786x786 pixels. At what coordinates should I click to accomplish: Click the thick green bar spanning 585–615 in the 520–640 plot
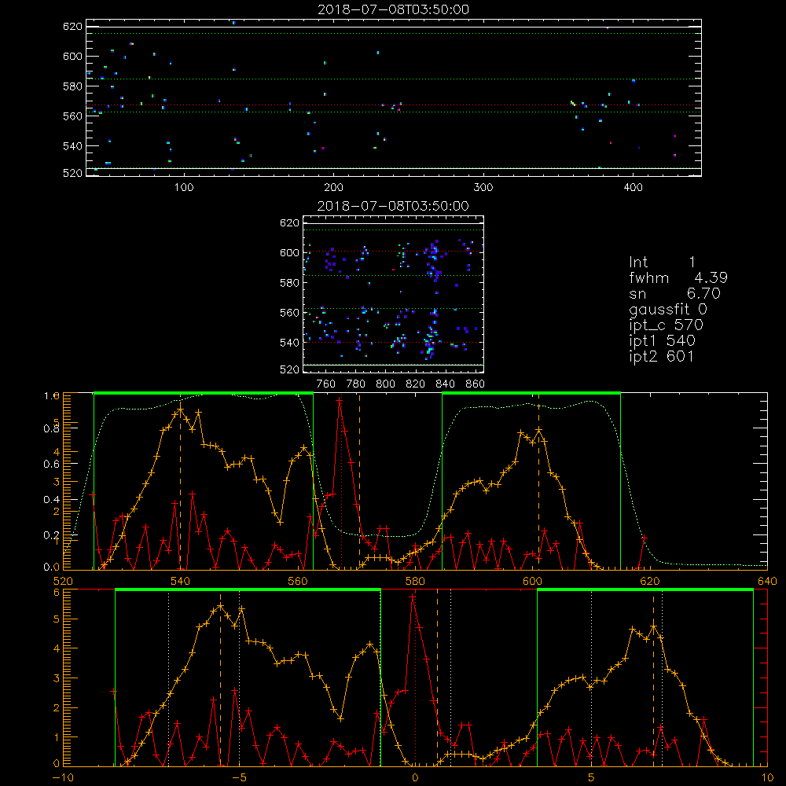[x=531, y=393]
